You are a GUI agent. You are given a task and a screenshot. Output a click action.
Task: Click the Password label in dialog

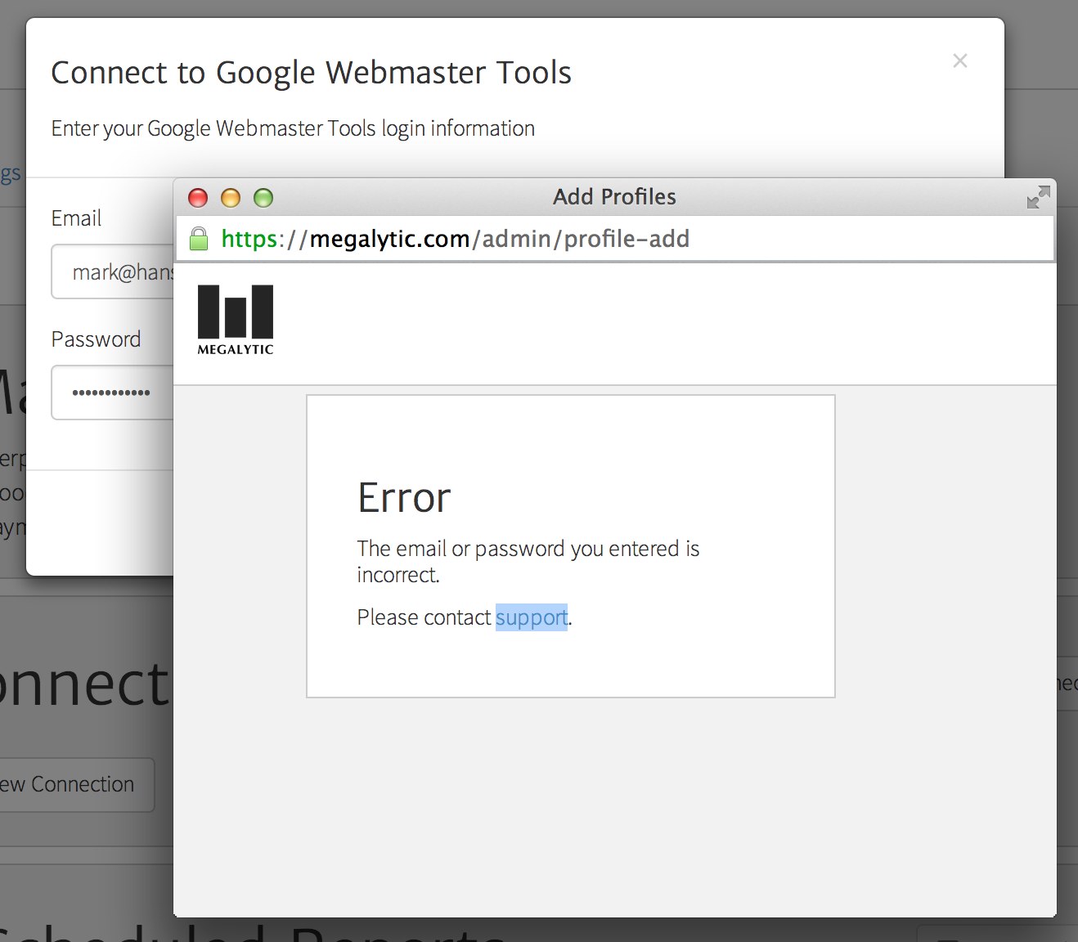pyautogui.click(x=96, y=339)
